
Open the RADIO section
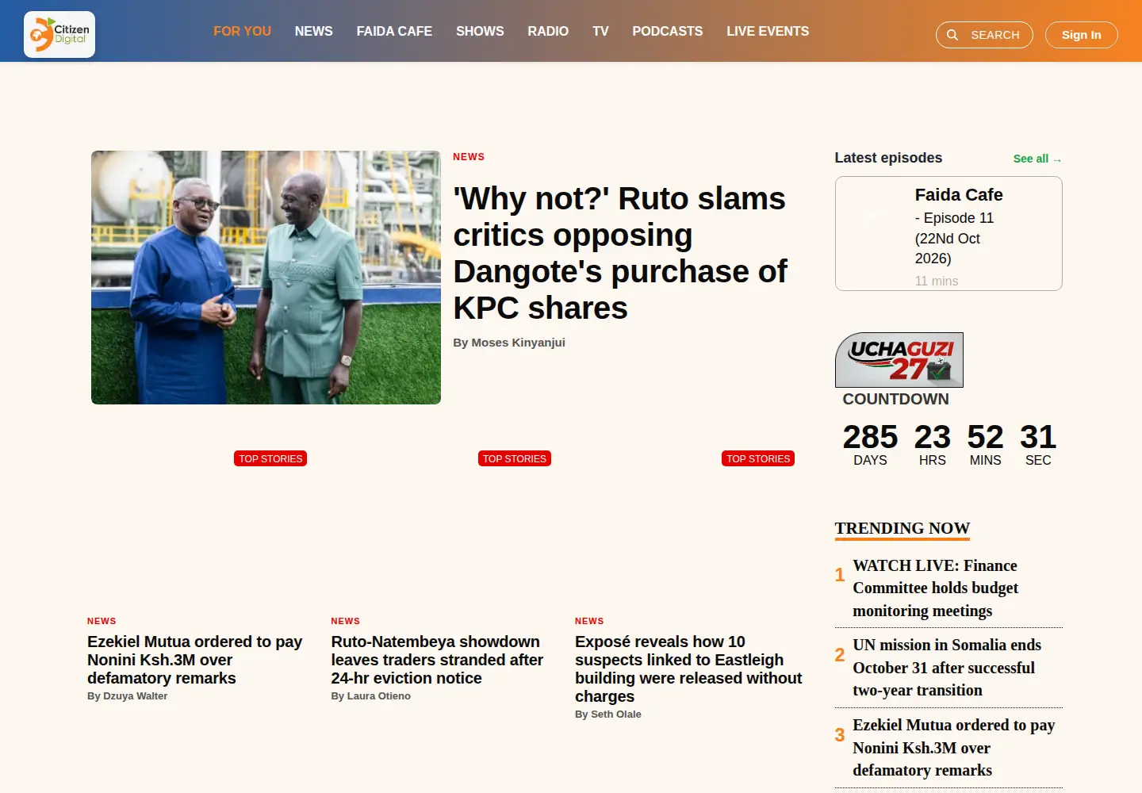(x=548, y=31)
